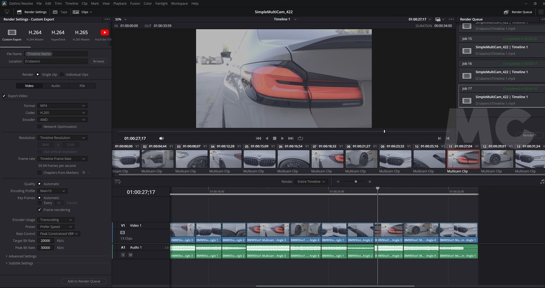This screenshot has width=545, height=288.
Task: Mute viewer audio with the speaker icon
Action: (x=161, y=139)
